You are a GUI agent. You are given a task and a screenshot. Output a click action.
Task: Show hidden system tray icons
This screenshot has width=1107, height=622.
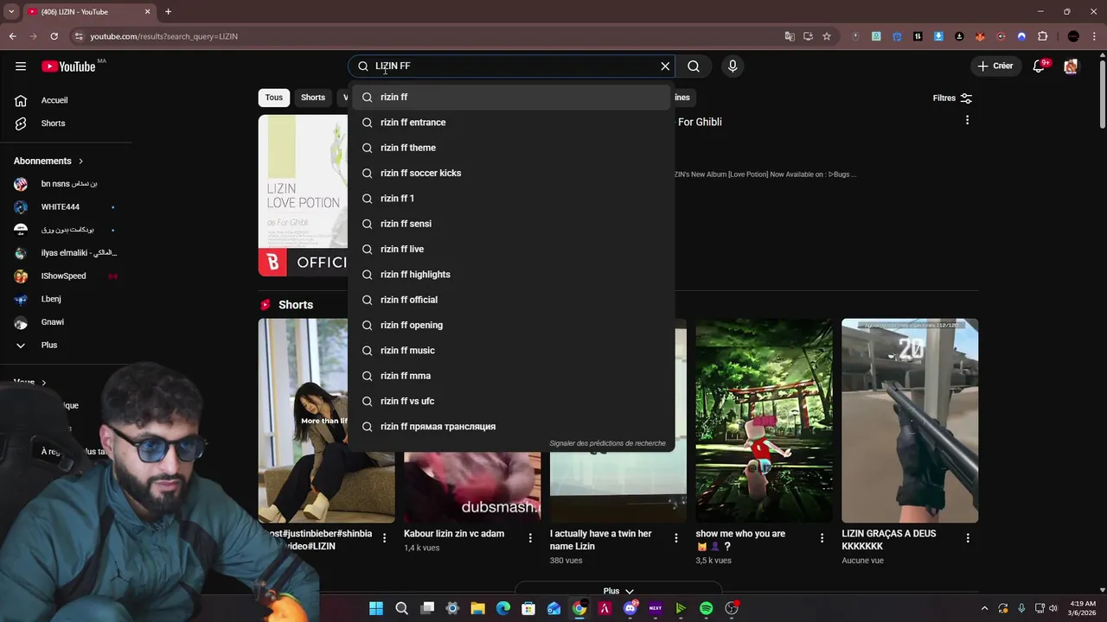(x=983, y=608)
